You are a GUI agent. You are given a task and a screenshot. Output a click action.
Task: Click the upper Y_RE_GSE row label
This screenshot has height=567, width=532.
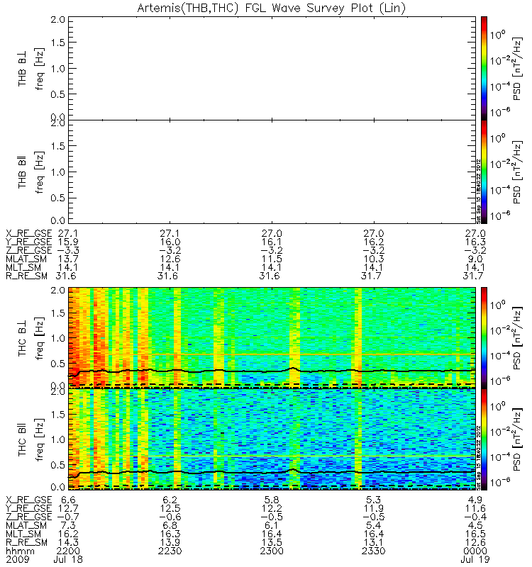tap(29, 242)
